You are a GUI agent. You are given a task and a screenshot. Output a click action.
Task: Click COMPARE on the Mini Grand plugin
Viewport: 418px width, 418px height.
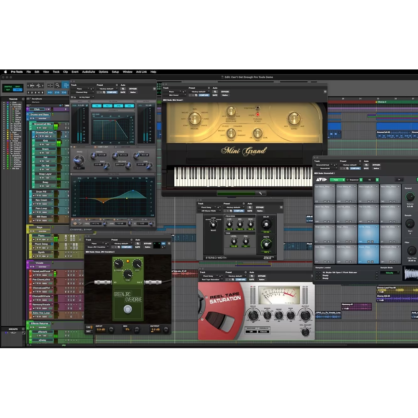[x=204, y=95]
